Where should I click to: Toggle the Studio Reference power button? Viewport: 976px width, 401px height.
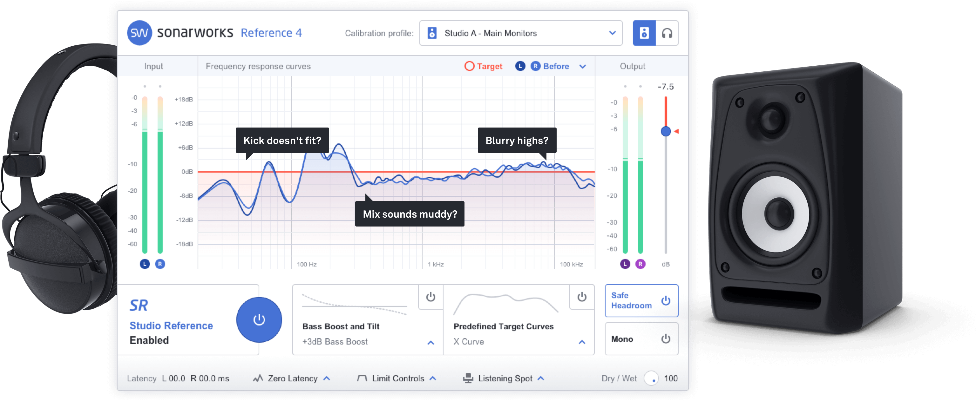pyautogui.click(x=259, y=320)
